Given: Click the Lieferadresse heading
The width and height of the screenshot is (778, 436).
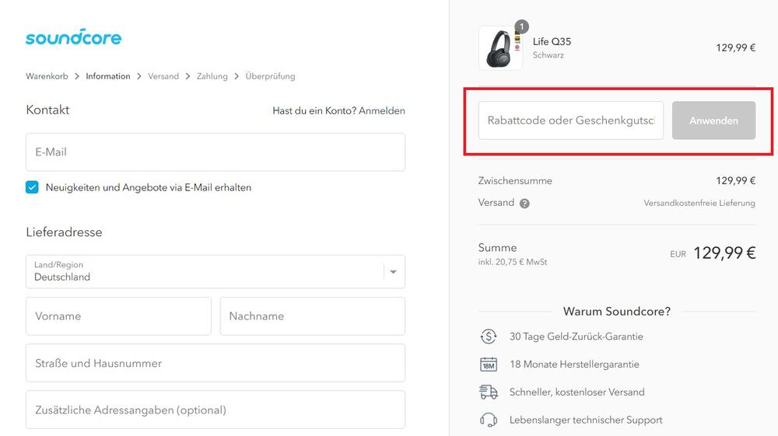Looking at the screenshot, I should [x=64, y=232].
